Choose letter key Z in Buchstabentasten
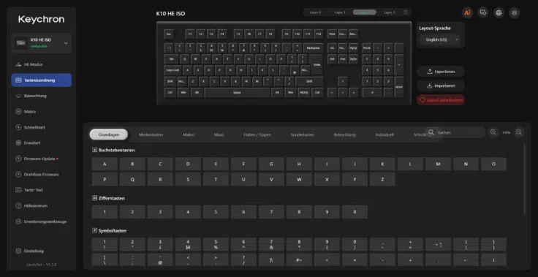The image size is (538, 277). click(382, 179)
